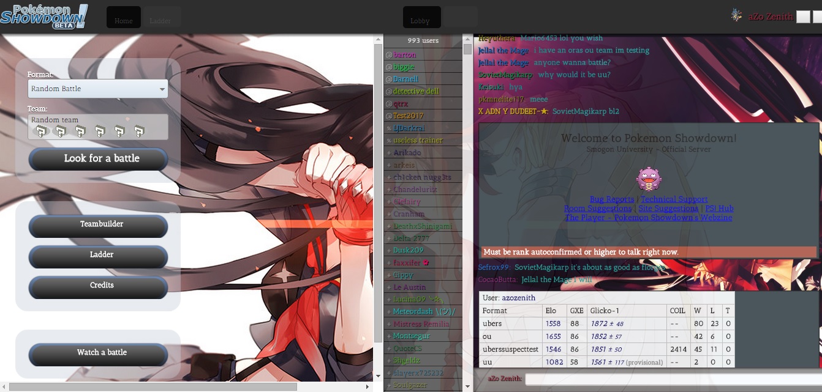Click the last random team slot icon
Image resolution: width=822 pixels, height=392 pixels.
140,131
